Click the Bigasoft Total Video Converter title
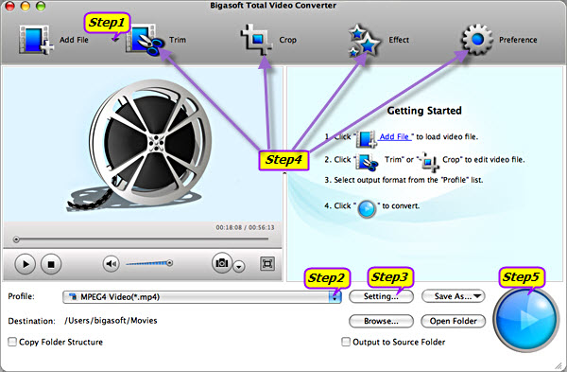Screen dimensions: 567x372 point(273,6)
